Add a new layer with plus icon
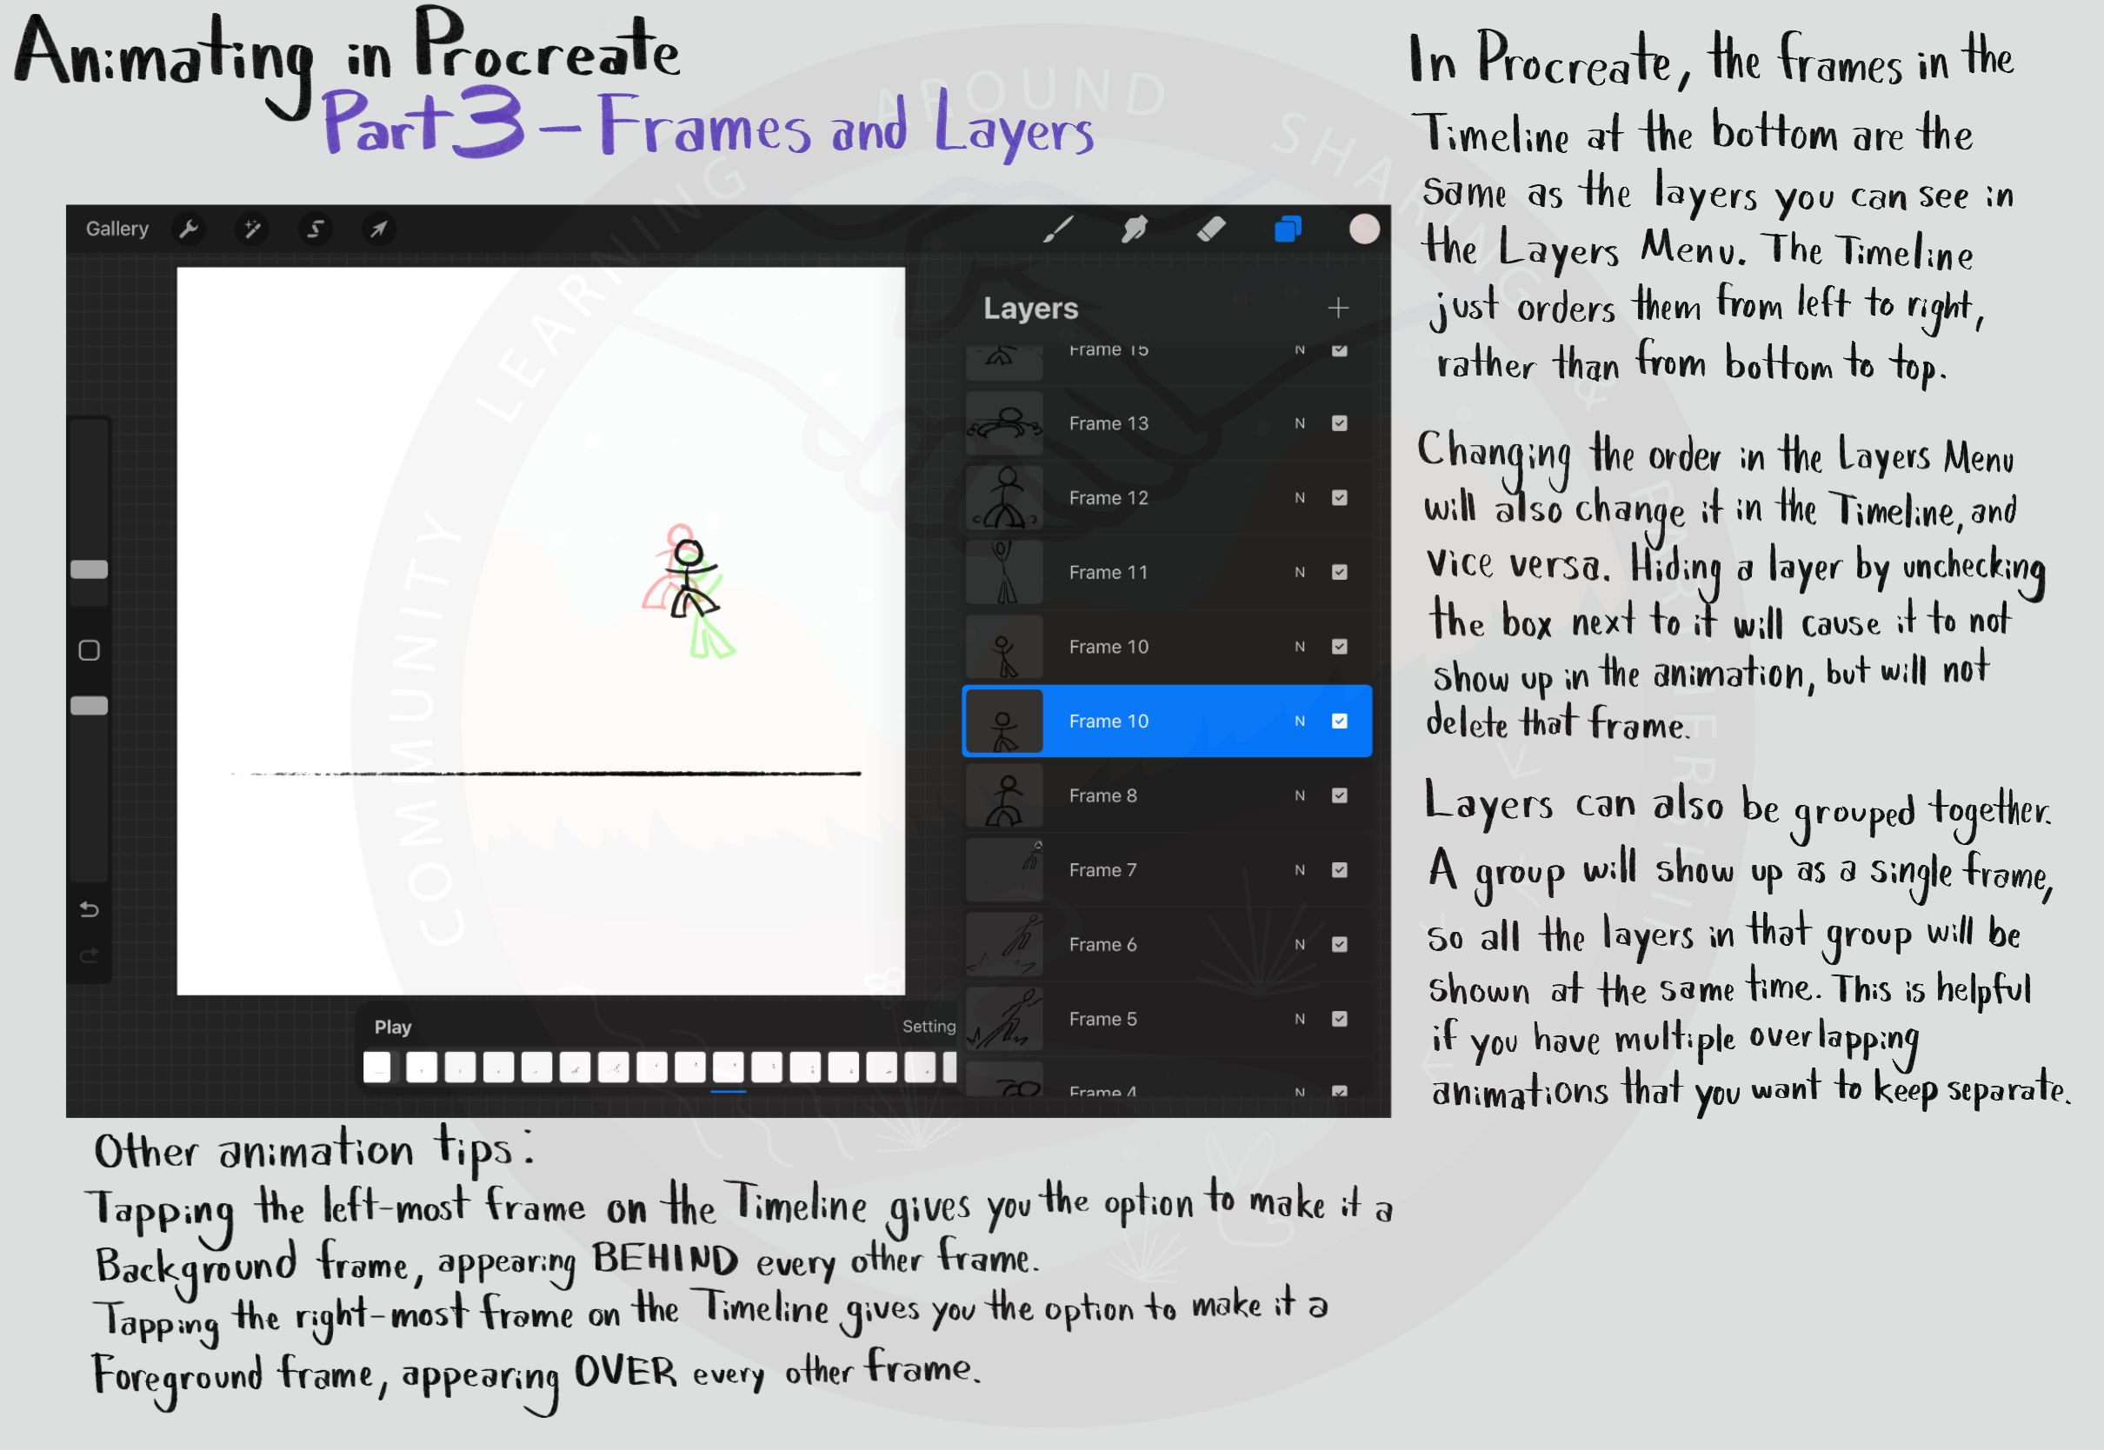 [1337, 308]
